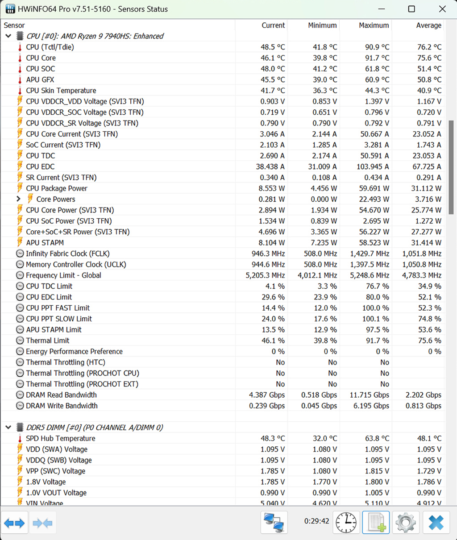Select the CPU Skin Temperature row
Image resolution: width=457 pixels, height=540 pixels.
[x=222, y=91]
